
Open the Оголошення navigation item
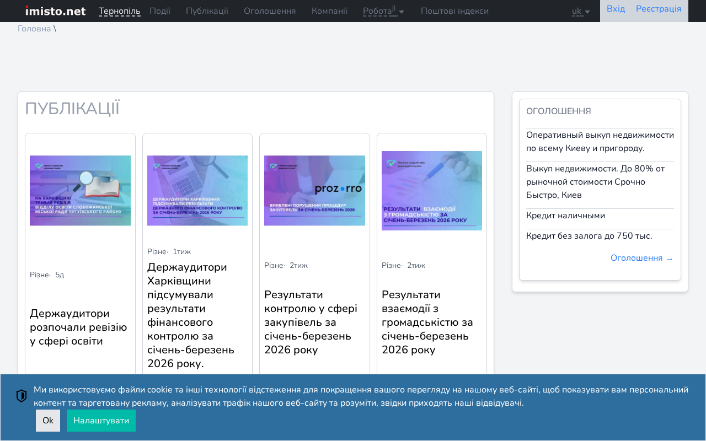coord(270,11)
